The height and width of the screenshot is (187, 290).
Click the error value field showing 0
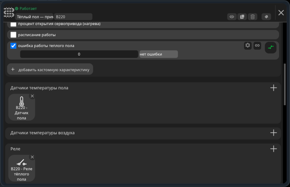pos(79,54)
